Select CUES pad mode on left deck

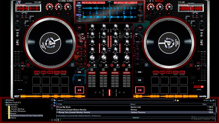pos(37,72)
